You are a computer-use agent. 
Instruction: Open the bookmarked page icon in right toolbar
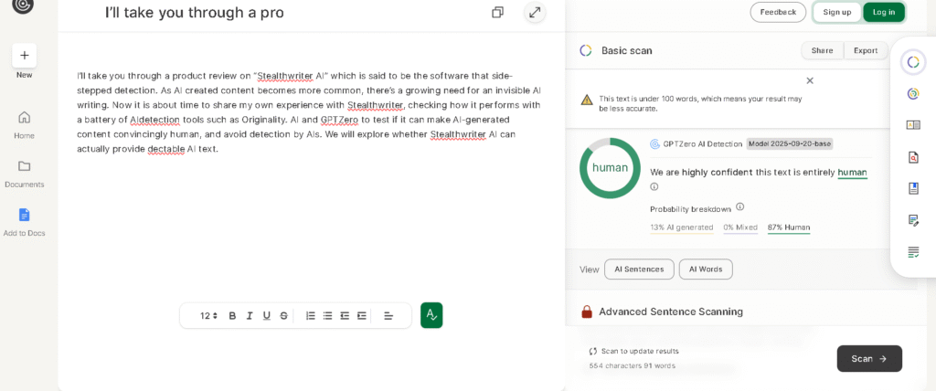[913, 188]
